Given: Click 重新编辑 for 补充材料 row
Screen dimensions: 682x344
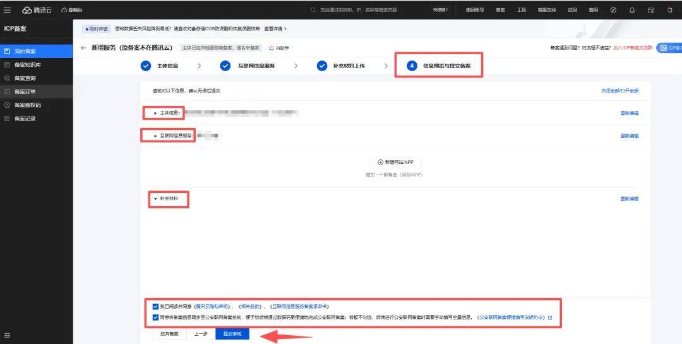Looking at the screenshot, I should pos(630,199).
